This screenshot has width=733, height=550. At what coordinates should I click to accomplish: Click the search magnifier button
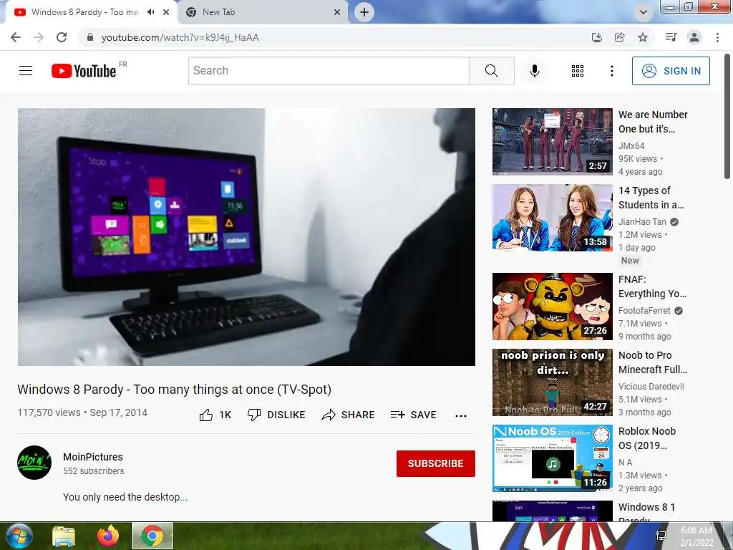pos(491,71)
